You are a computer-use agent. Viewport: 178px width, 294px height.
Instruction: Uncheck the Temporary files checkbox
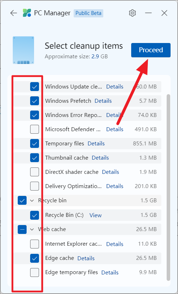point(35,143)
